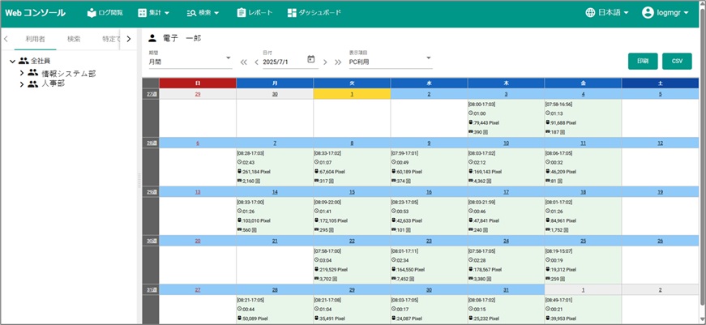Switch to the 検索 tab in sidebar
Image resolution: width=706 pixels, height=325 pixels.
(74, 39)
